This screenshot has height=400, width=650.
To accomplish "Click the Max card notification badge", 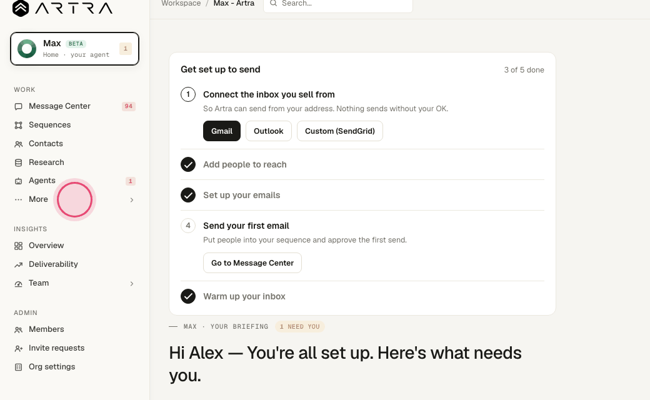I will point(126,49).
